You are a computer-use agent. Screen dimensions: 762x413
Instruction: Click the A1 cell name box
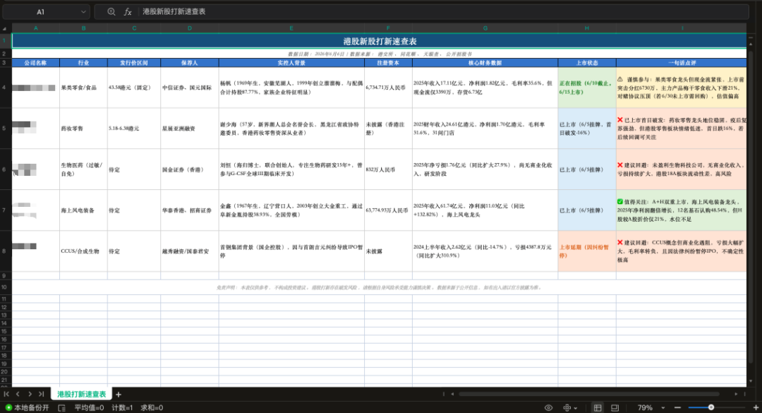(40, 12)
